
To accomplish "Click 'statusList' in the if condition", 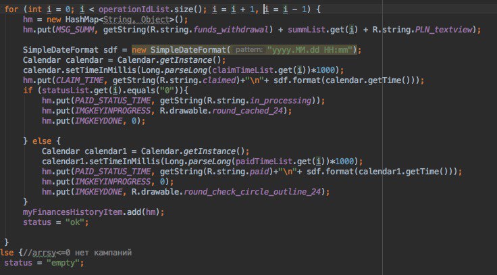I will click(x=66, y=91).
